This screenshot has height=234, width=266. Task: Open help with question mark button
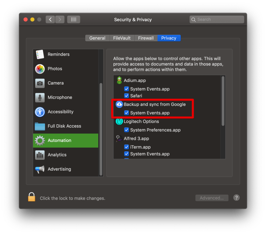click(x=236, y=198)
